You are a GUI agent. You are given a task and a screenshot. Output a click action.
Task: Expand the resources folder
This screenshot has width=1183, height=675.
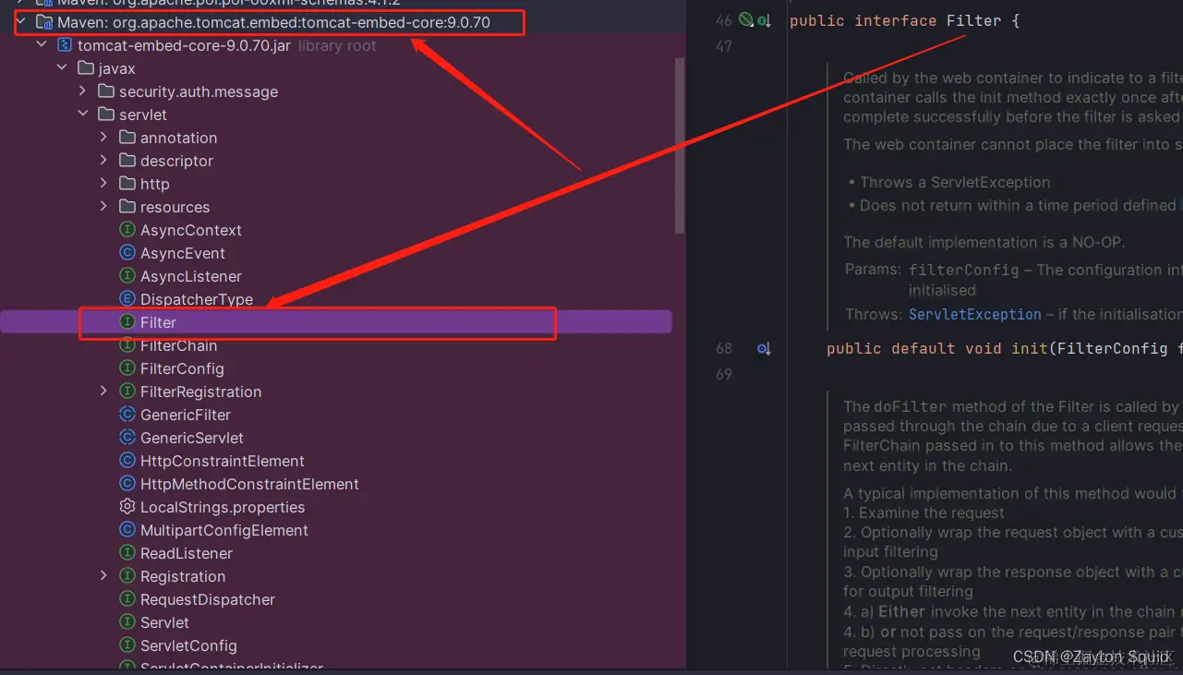[x=104, y=206]
